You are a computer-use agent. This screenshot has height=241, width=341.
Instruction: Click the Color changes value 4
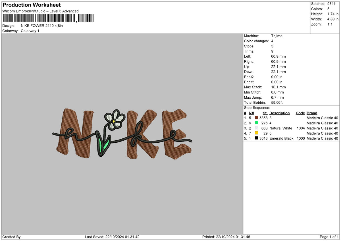(272, 41)
